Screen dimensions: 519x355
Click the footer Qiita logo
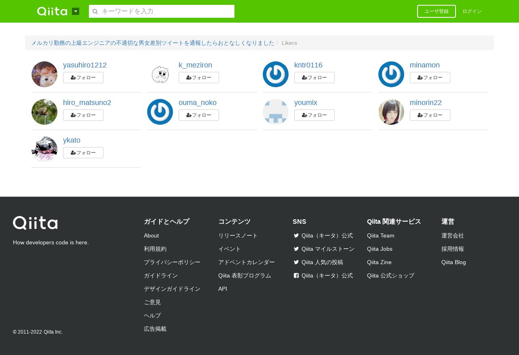tap(35, 223)
